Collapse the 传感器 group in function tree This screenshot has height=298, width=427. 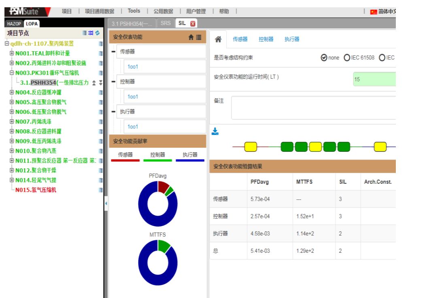click(x=113, y=52)
